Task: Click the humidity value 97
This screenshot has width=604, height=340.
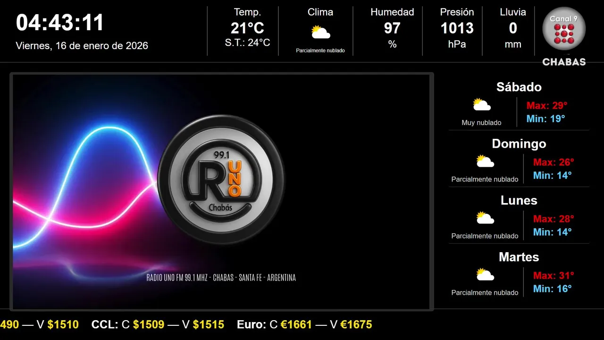Action: [x=392, y=28]
